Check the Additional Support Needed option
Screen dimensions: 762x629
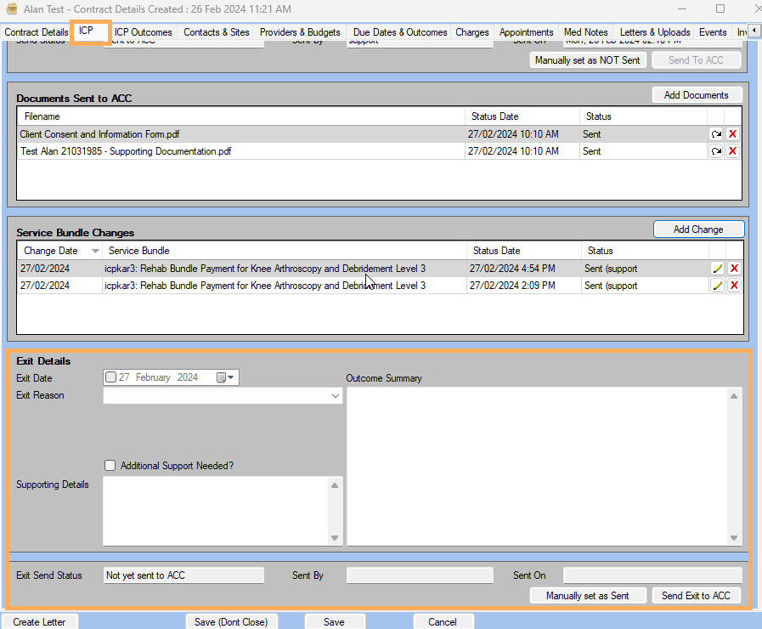[x=110, y=465]
